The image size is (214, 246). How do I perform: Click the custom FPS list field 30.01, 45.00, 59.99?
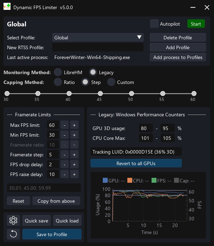coord(44,188)
